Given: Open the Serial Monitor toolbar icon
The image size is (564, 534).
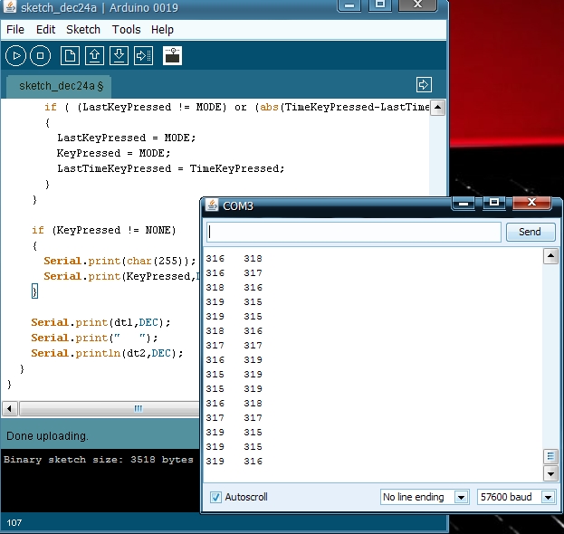Looking at the screenshot, I should tap(172, 56).
